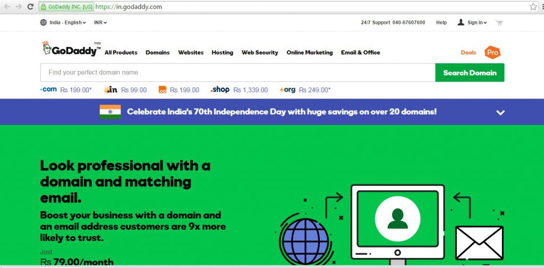Click the Indian flag in the banner
This screenshot has width=544, height=268.
110,112
